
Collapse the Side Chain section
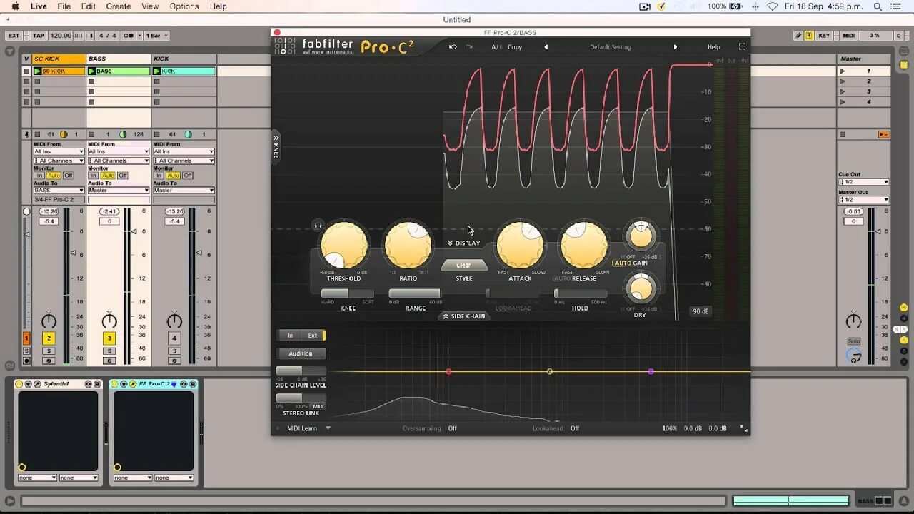coord(464,316)
